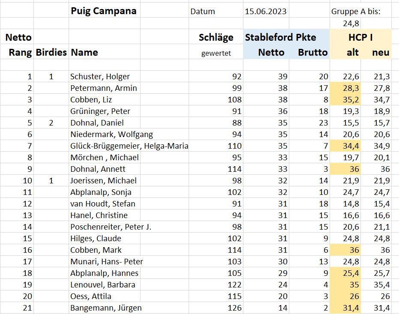Screen dimensions: 399x314
Task: Click the date cell 15.06.2023
Action: coord(266,12)
